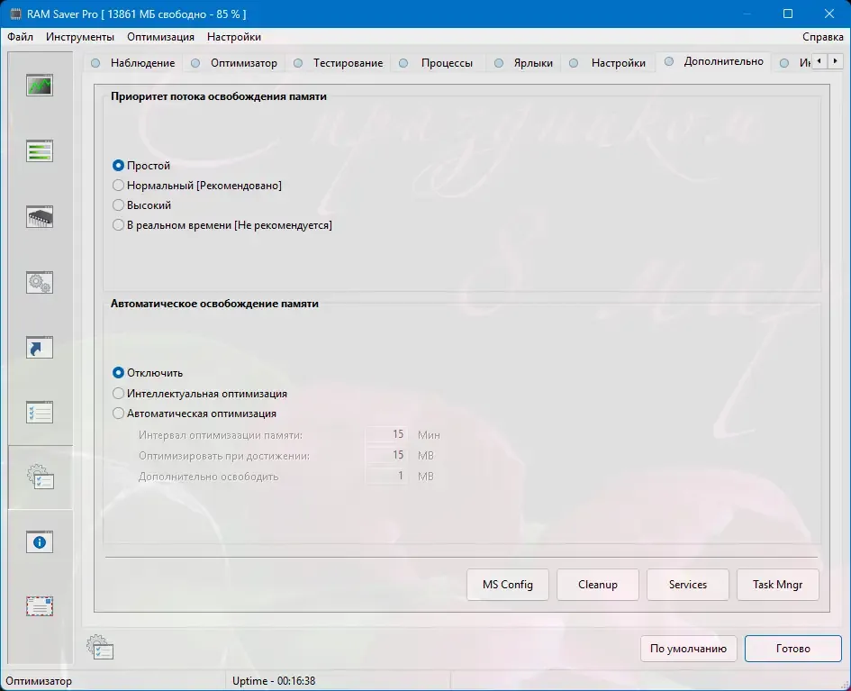
Task: Select the shortcuts arrow sidebar icon
Action: pyautogui.click(x=40, y=348)
